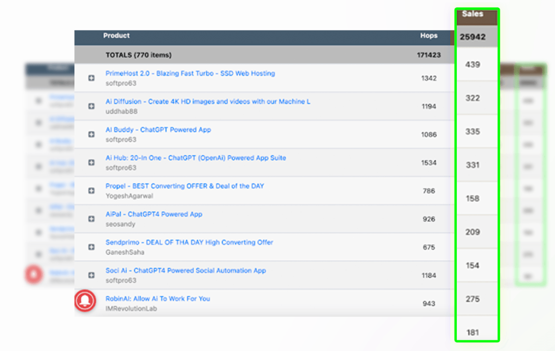555x351 pixels.
Task: Expand the AI Buddy row plus icon
Action: (91, 134)
